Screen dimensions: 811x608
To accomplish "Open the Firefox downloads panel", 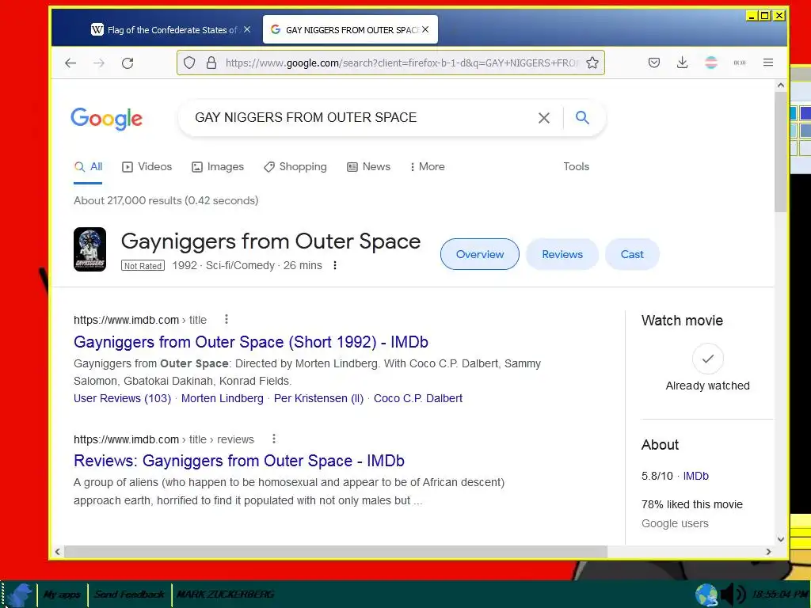I will click(x=682, y=63).
